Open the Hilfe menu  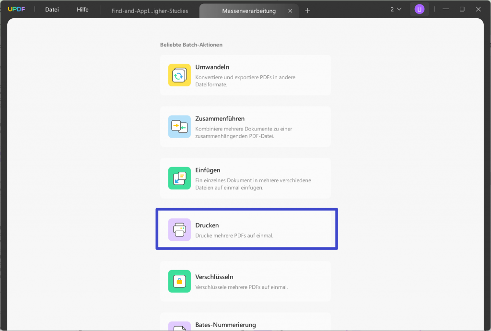coord(82,10)
